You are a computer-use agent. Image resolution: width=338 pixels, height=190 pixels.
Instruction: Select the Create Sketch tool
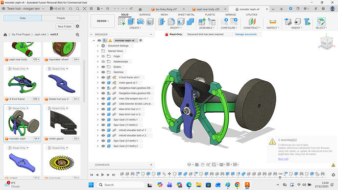click(122, 22)
